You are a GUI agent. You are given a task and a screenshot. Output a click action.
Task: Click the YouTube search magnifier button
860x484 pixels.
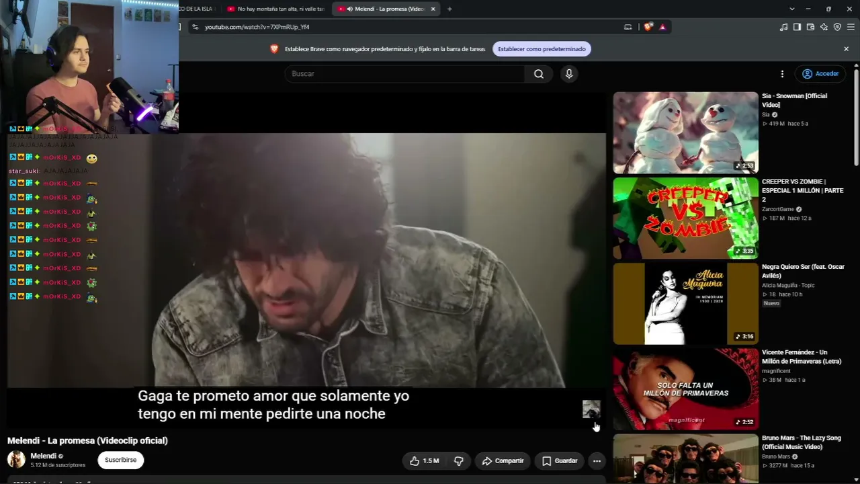(x=538, y=74)
